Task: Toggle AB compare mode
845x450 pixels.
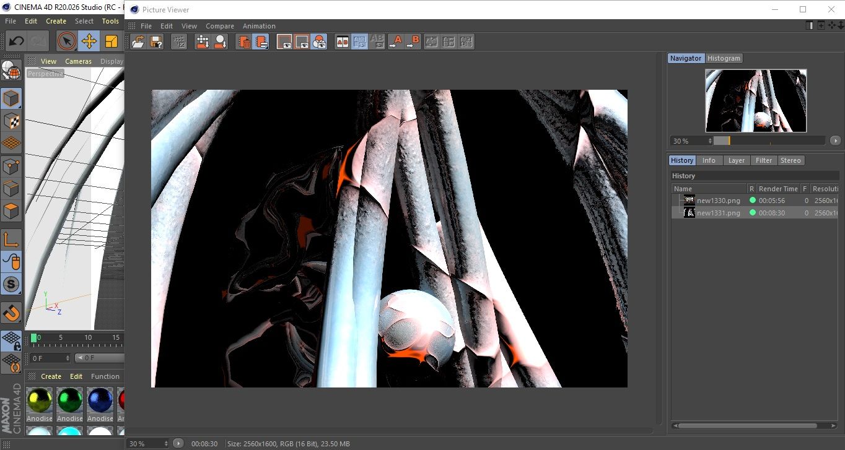Action: pos(342,41)
